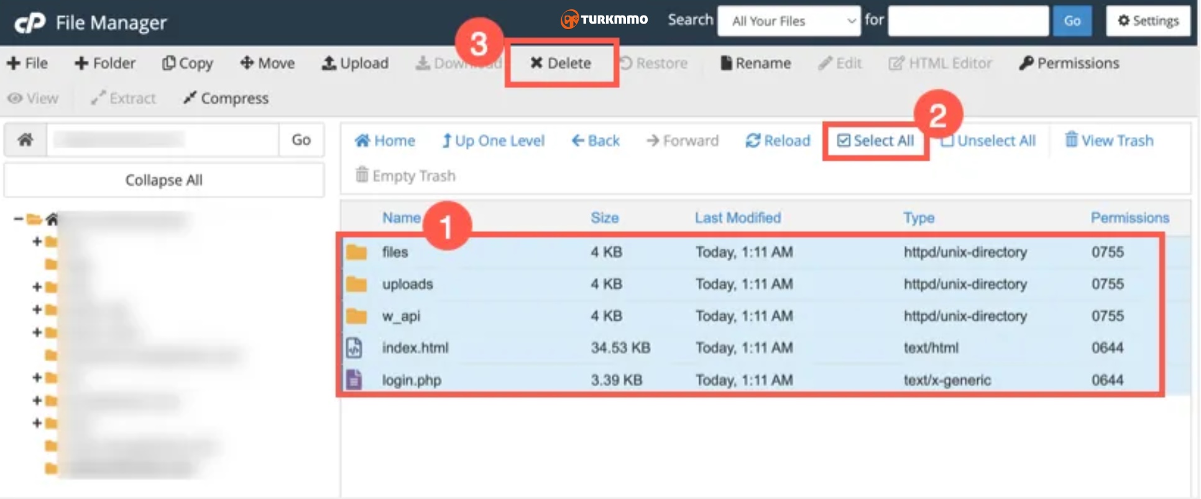Create a new Folder from the toolbar
Image resolution: width=1201 pixels, height=499 pixels.
click(x=104, y=63)
